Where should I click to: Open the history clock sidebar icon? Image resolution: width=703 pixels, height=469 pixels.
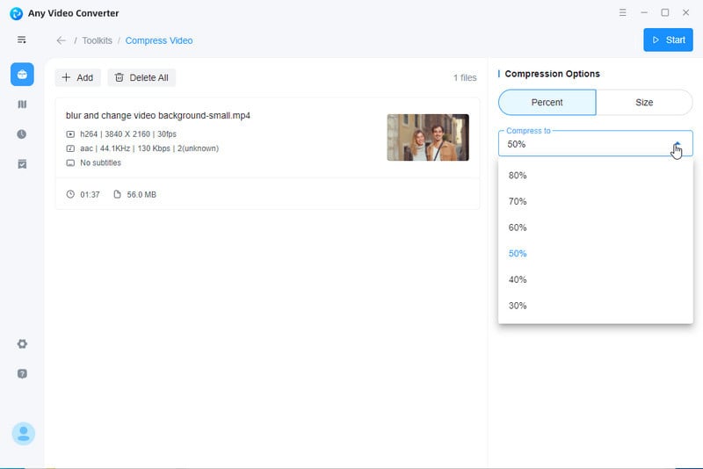click(x=21, y=134)
